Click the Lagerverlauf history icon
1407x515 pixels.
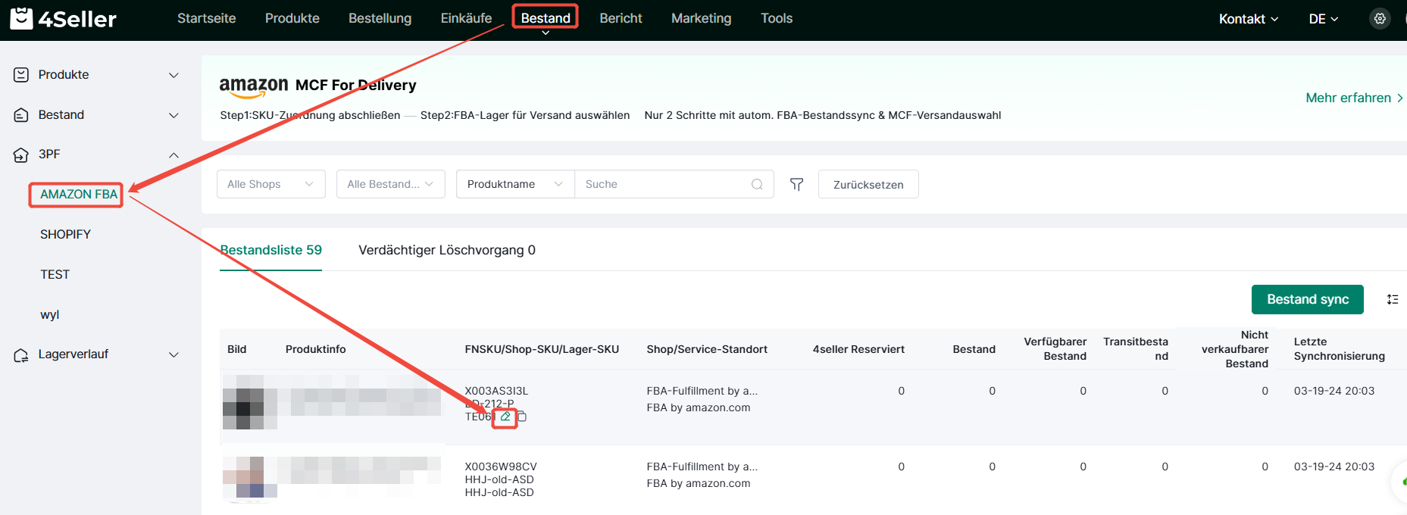21,354
